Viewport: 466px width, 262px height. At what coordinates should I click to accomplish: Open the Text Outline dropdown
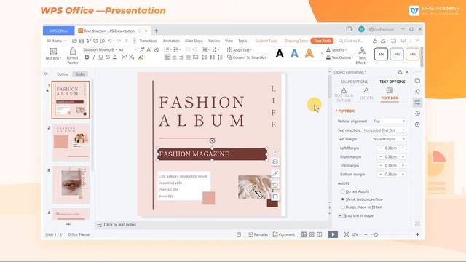tap(340, 57)
